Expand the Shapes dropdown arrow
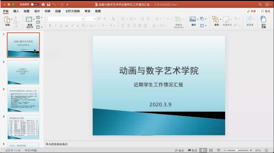This screenshot has width=274, height=153. [x=206, y=19]
